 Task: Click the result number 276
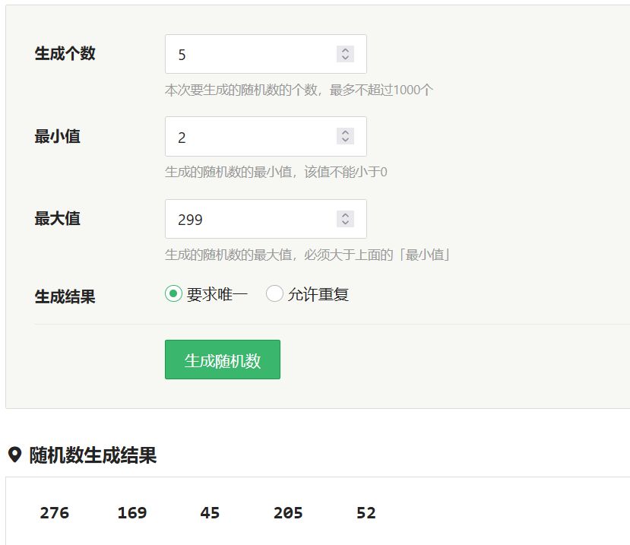54,513
